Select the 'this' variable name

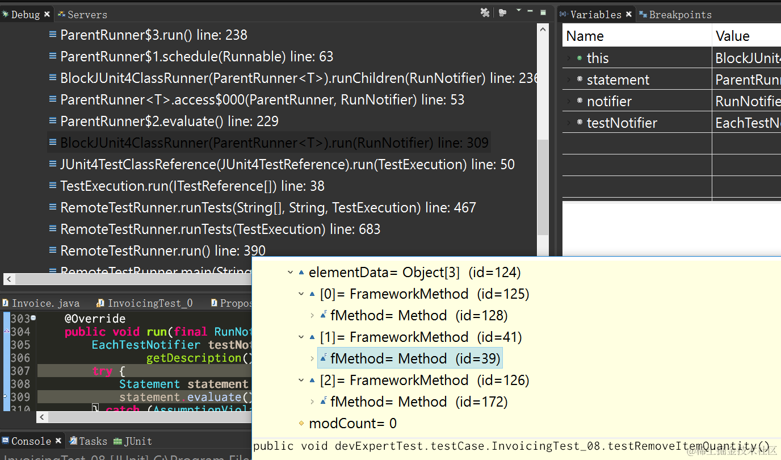(x=598, y=58)
